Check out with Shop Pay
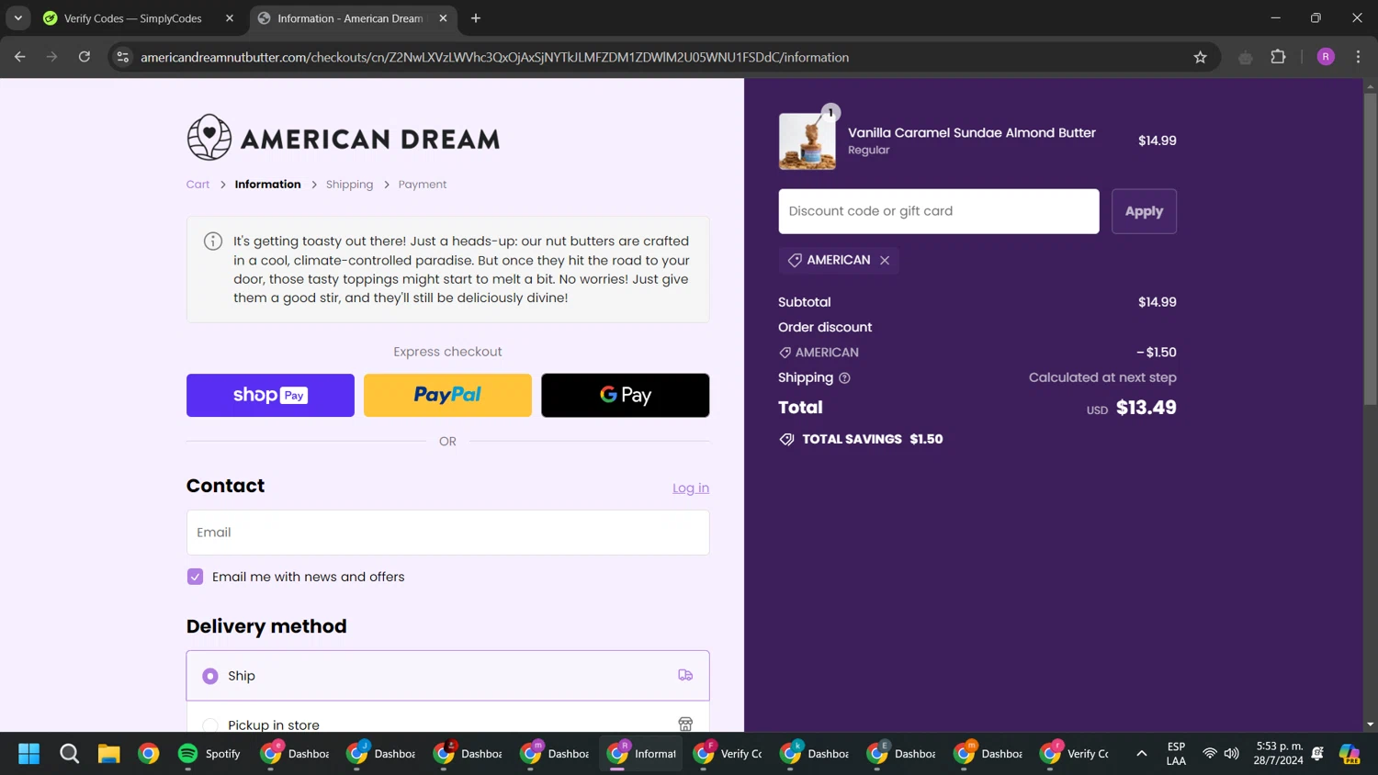 (x=270, y=395)
